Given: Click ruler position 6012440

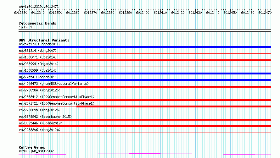Looking at the screenshot, I should (213, 13).
